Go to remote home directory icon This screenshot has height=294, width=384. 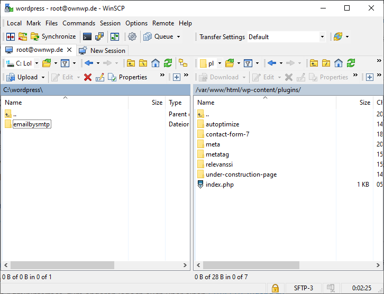click(x=339, y=63)
